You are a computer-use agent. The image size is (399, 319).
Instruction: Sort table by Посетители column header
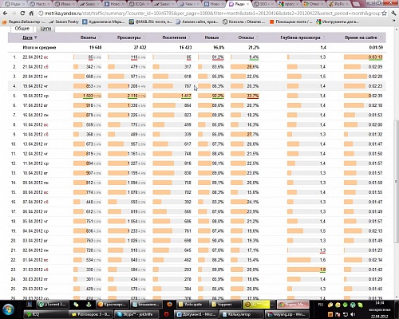[x=174, y=37]
